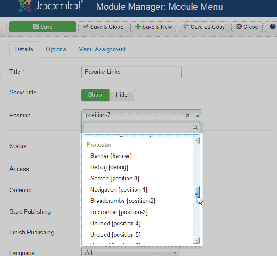277x256 pixels.
Task: Clear position-7 selection with x icon
Action: (x=188, y=115)
